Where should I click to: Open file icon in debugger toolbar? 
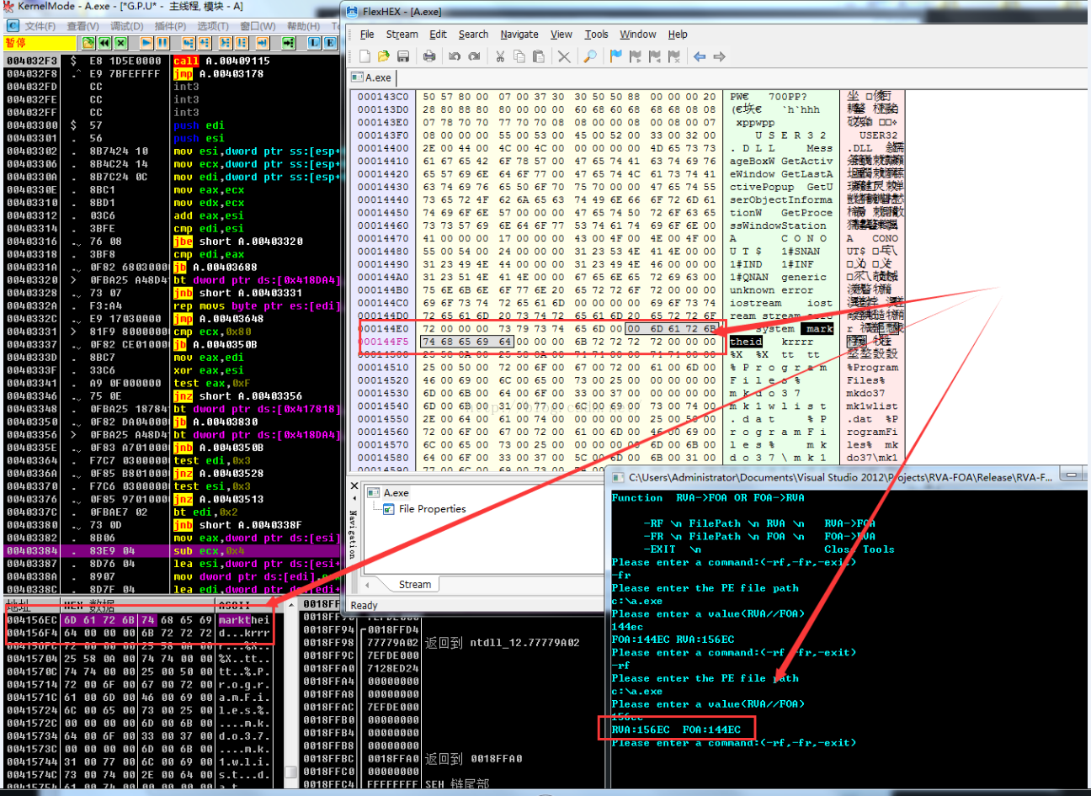pyautogui.click(x=88, y=43)
